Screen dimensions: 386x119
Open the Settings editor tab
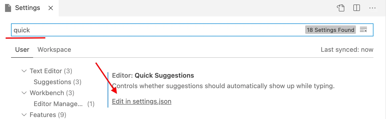pyautogui.click(x=27, y=8)
